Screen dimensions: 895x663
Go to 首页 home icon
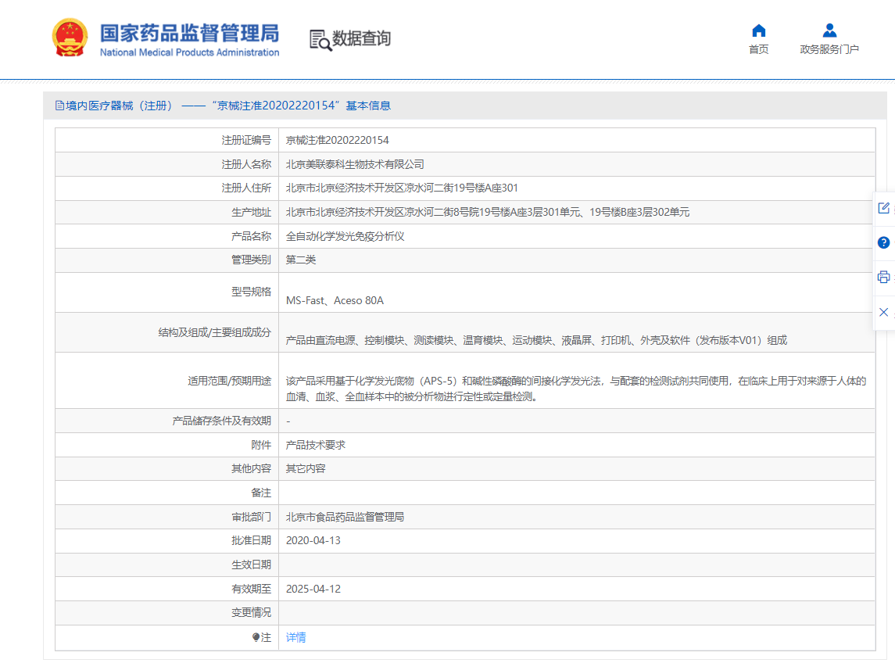click(x=758, y=30)
